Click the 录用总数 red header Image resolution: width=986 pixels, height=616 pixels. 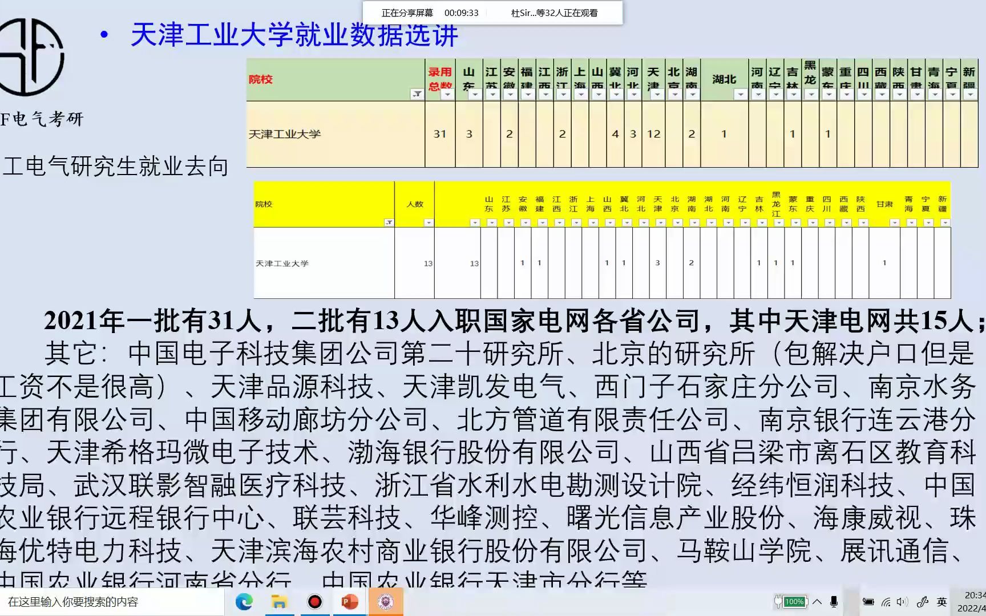point(440,79)
